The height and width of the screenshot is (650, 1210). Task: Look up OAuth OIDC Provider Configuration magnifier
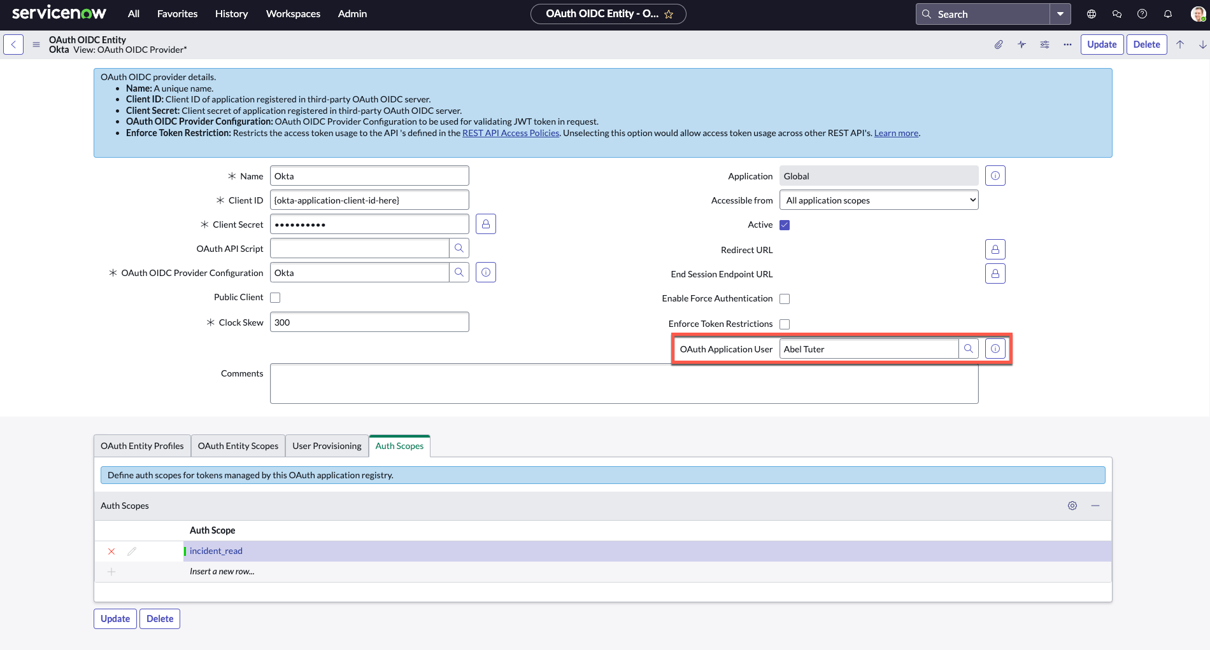tap(459, 272)
